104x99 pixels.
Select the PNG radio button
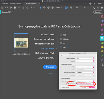(61, 47)
